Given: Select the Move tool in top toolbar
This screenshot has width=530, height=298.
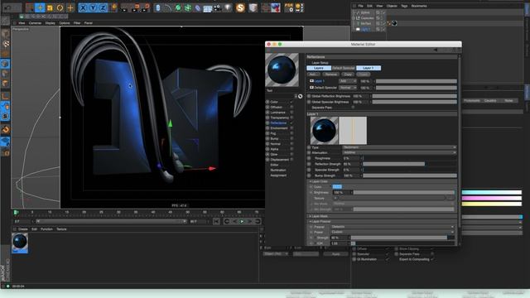Looking at the screenshot, I should [x=40, y=7].
